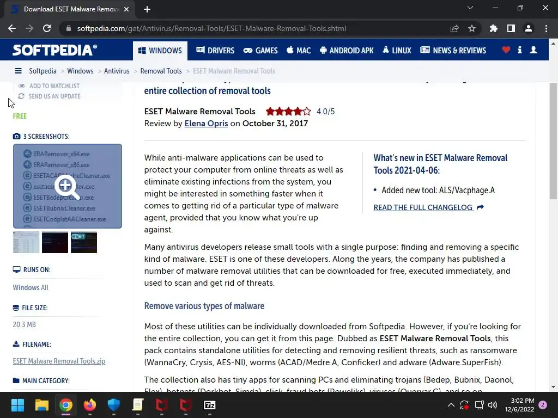Screen dimensions: 558x418
Task: Bookmark this page with the star icon
Action: tap(472, 28)
